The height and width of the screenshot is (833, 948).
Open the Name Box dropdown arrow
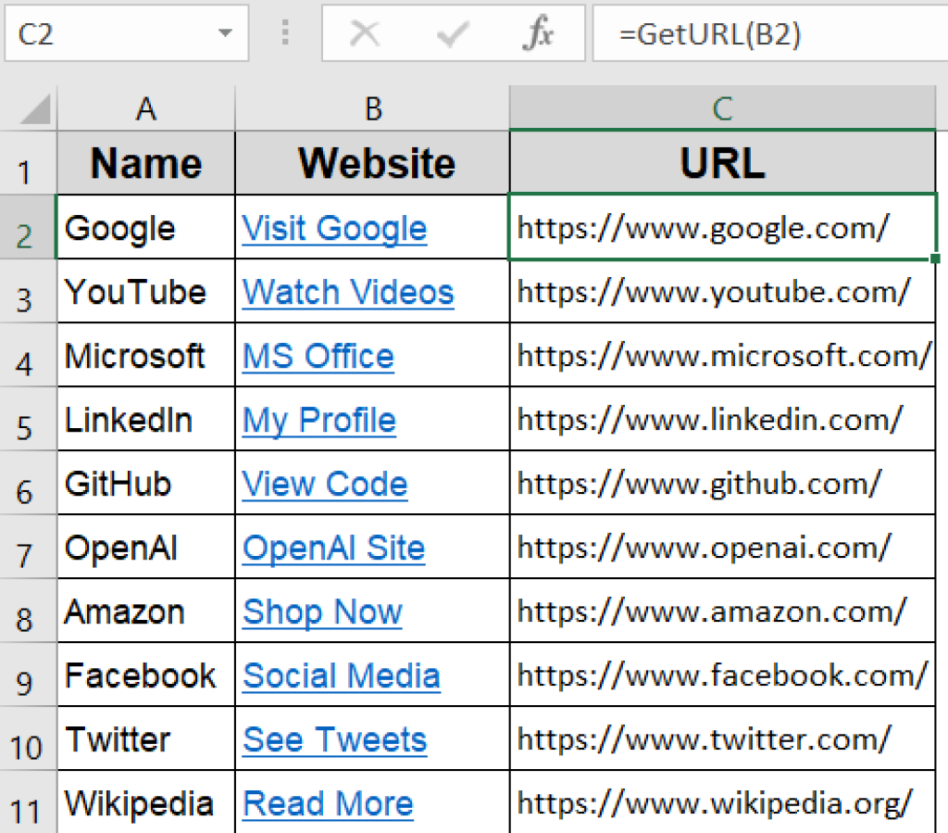(x=225, y=32)
